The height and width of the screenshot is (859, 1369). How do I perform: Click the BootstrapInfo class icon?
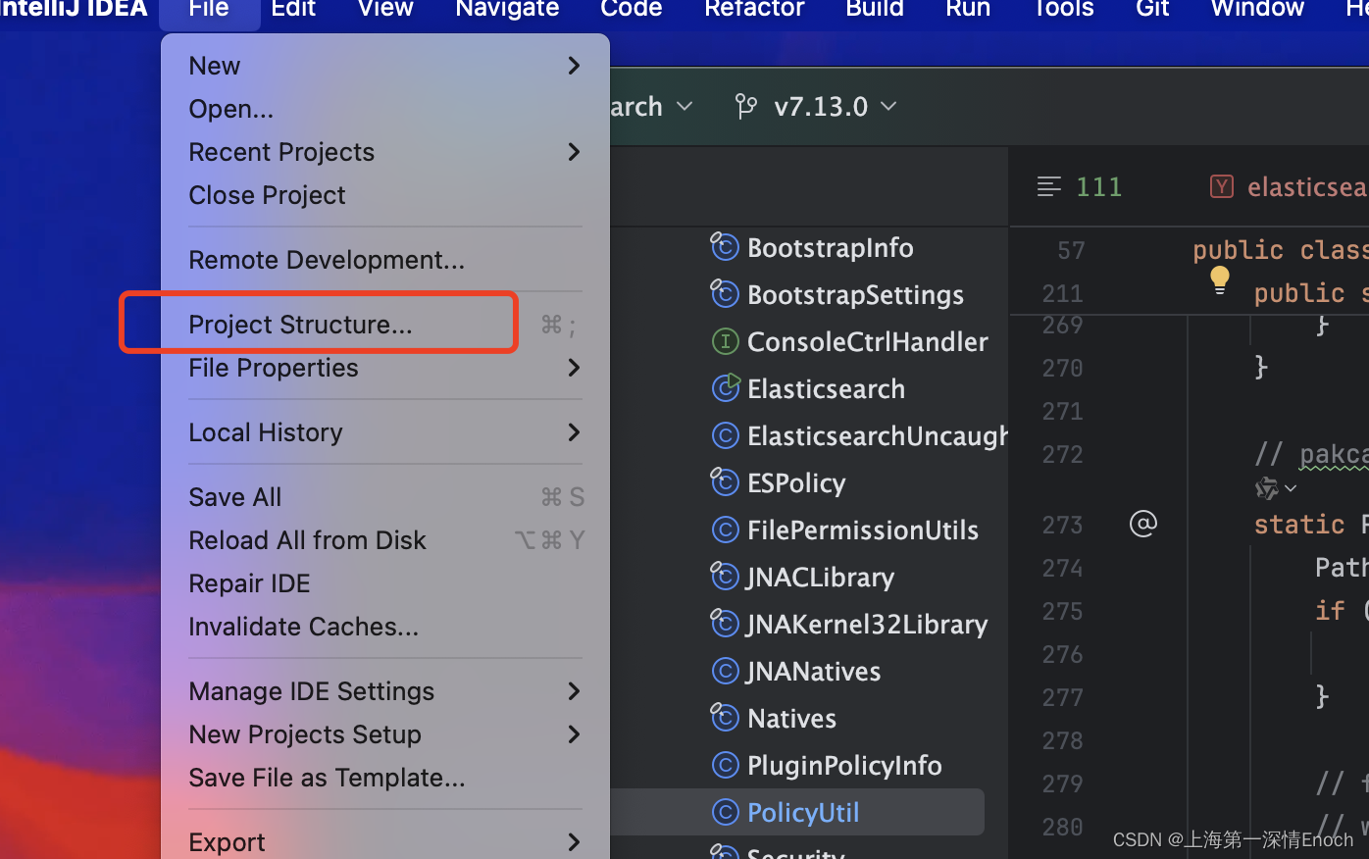[x=724, y=247]
